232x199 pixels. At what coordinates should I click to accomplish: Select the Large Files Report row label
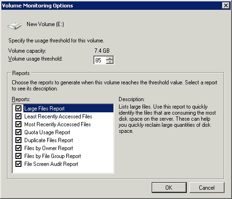click(x=44, y=109)
